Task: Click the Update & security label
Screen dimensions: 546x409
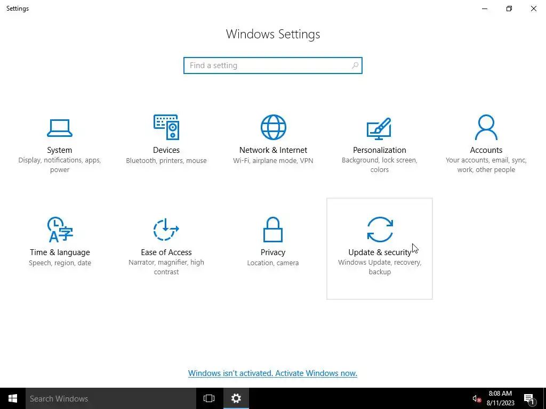Action: [x=380, y=252]
